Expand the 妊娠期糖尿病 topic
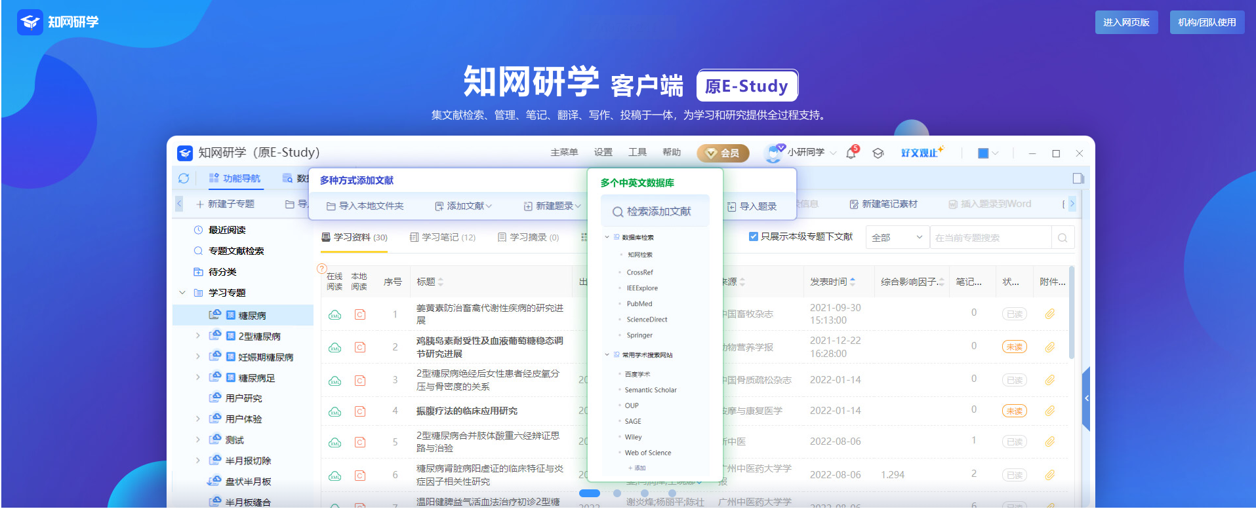The width and height of the screenshot is (1256, 509). 198,356
